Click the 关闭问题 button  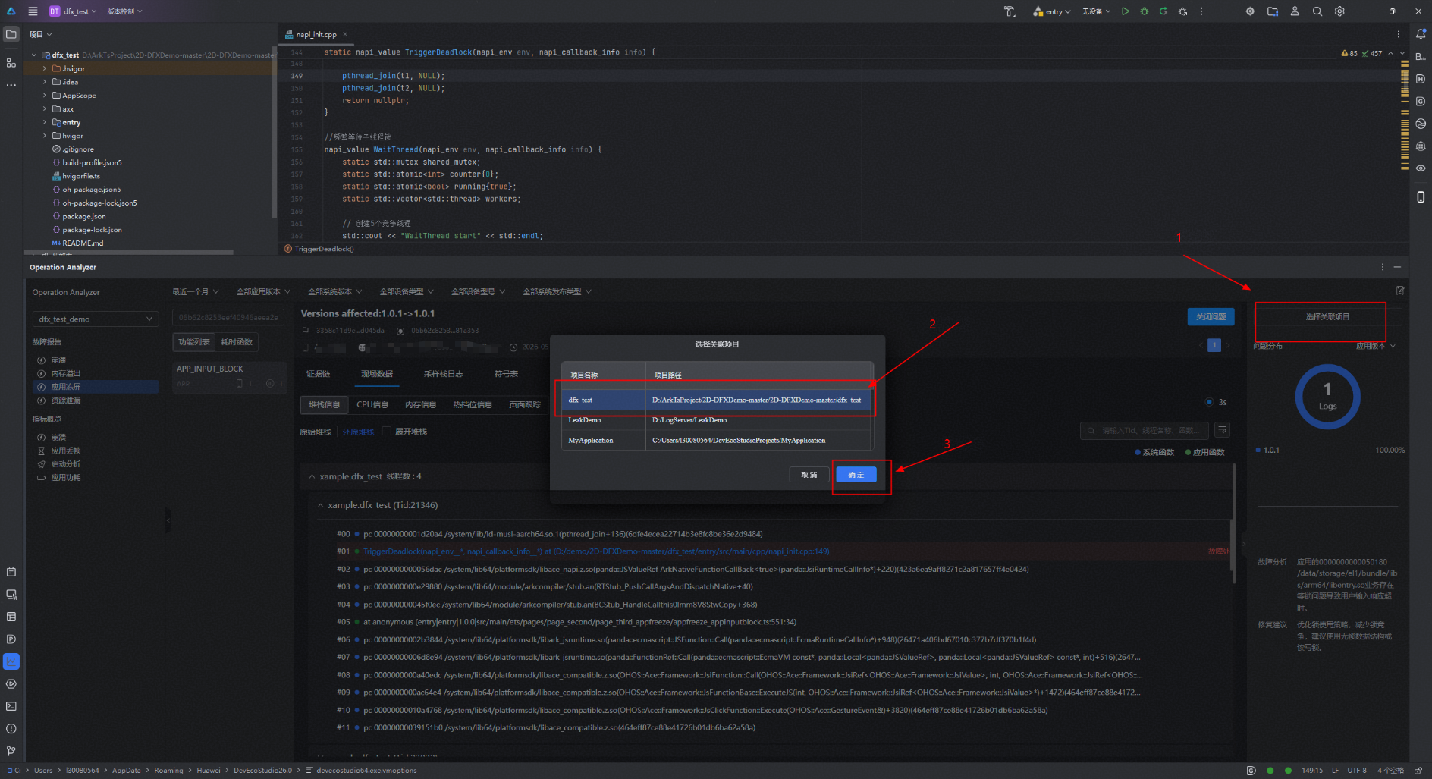point(1211,316)
